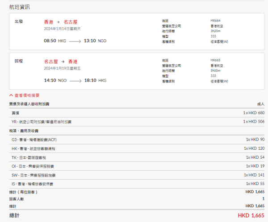Click the 票價 fare row of HKD 680
Image resolution: width=268 pixels, height=222 pixels.
15,113
